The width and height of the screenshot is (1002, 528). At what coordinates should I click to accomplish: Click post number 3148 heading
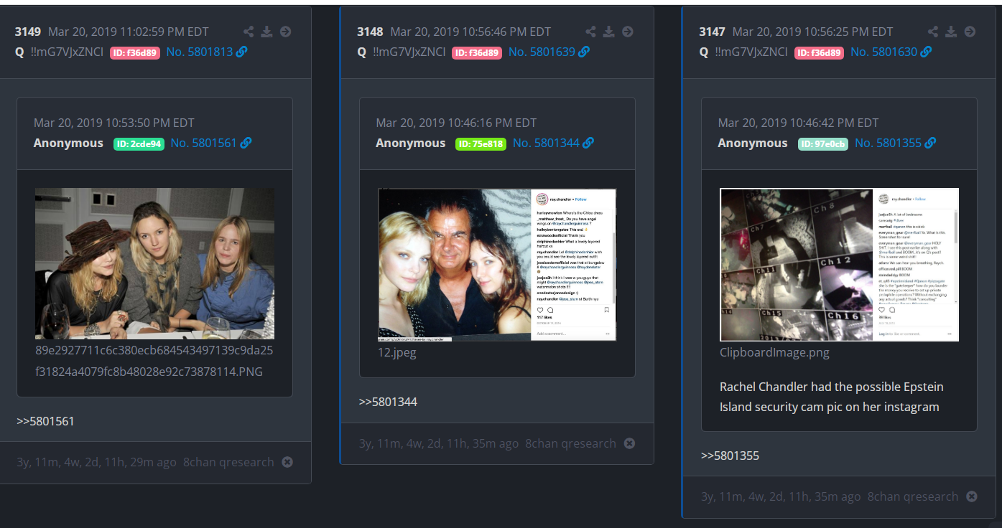tap(371, 32)
